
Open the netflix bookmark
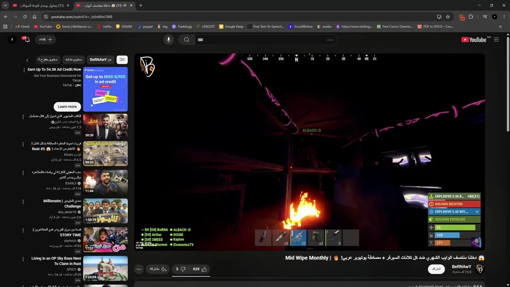coord(104,26)
